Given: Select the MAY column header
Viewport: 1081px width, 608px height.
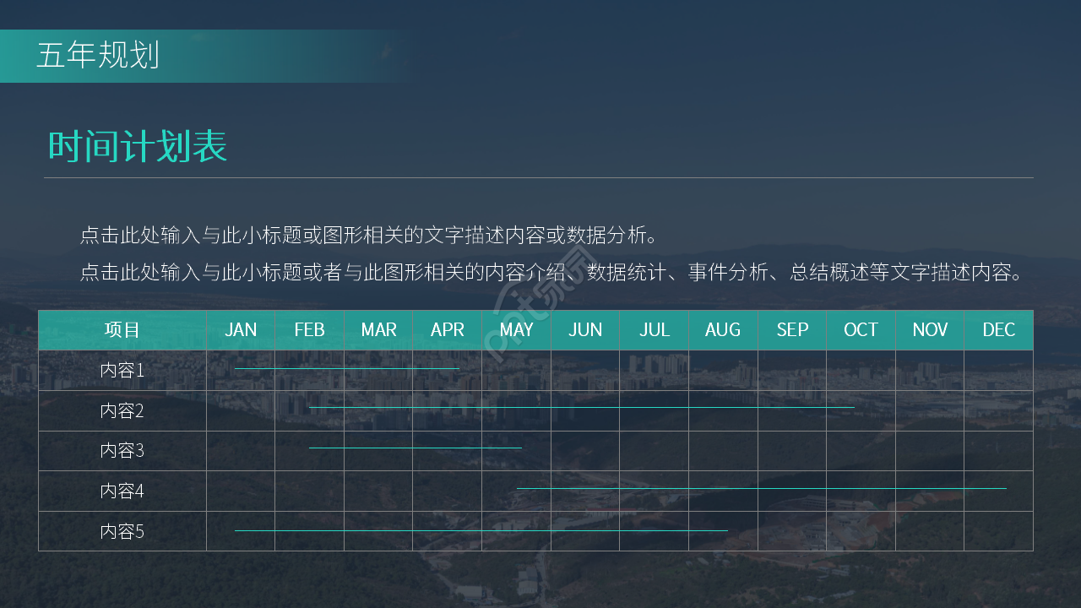Looking at the screenshot, I should click(517, 330).
